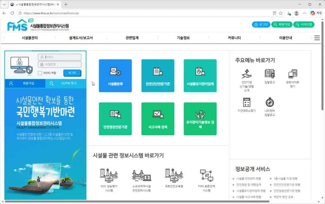This screenshot has height=204, width=325.
Task: Click the 지진대피소찾기 calculator icon
Action: pos(247,102)
